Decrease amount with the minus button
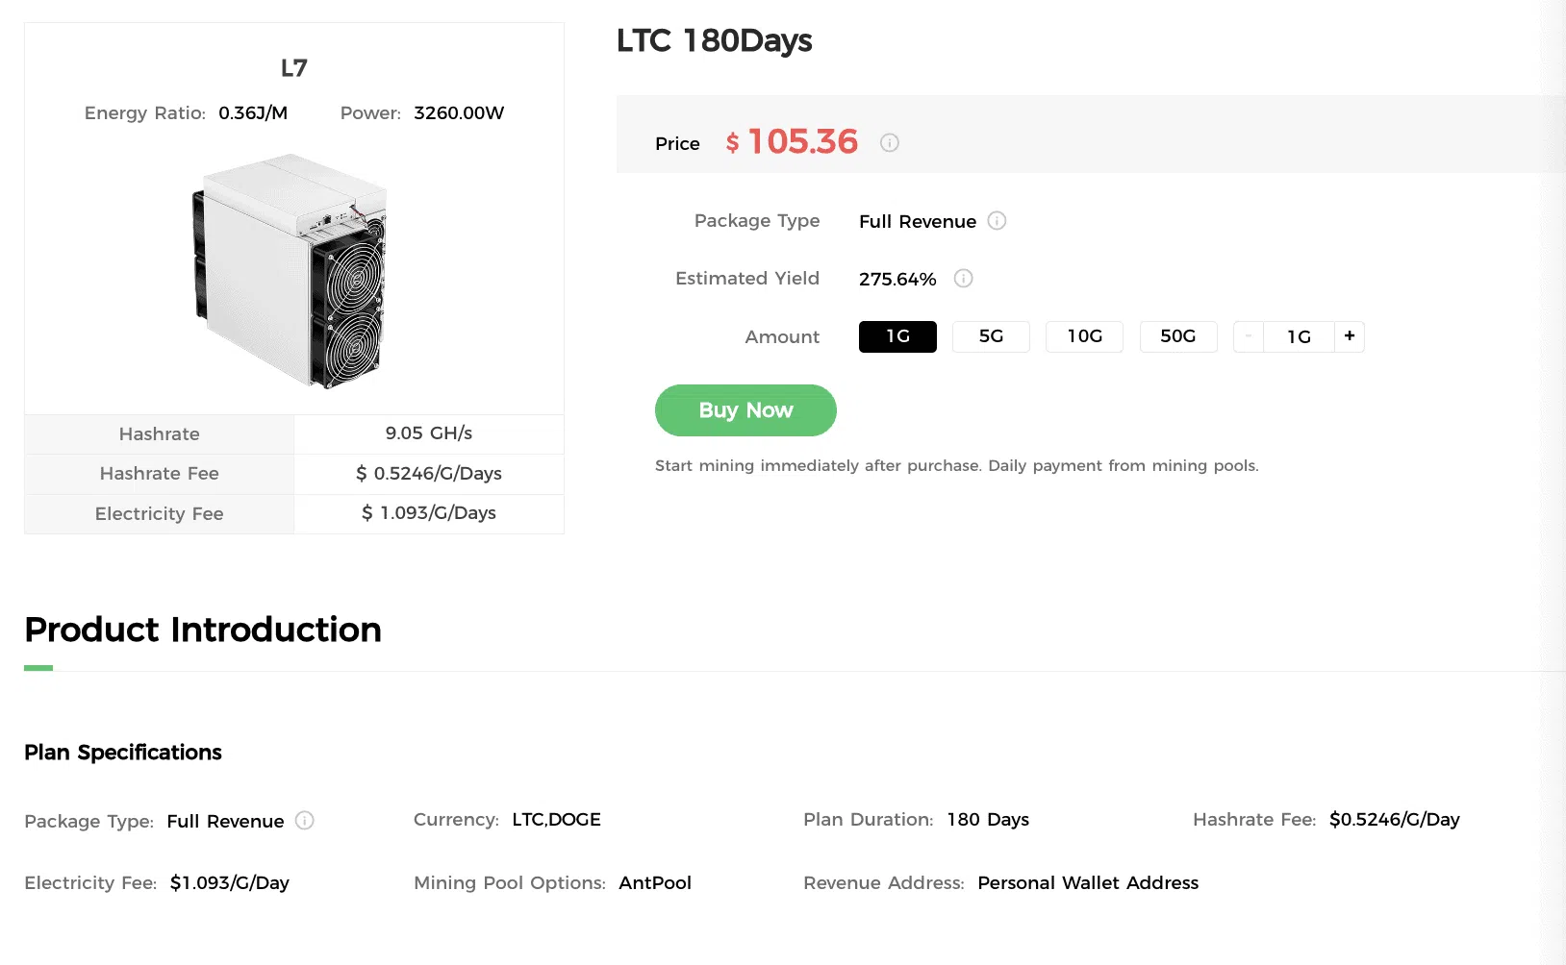Image resolution: width=1566 pixels, height=965 pixels. (x=1249, y=336)
